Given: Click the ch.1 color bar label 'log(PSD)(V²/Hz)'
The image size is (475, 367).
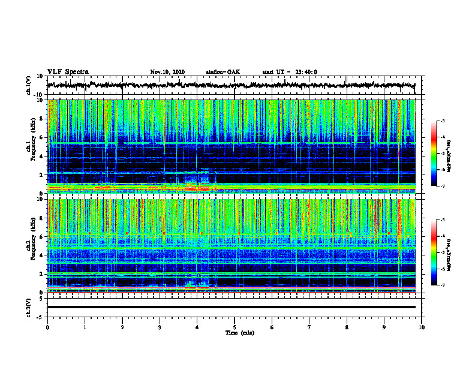Looking at the screenshot, I should (x=449, y=157).
